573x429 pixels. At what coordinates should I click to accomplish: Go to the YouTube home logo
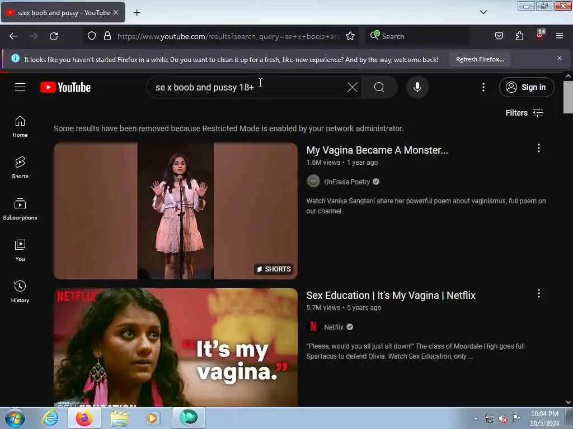tap(65, 87)
